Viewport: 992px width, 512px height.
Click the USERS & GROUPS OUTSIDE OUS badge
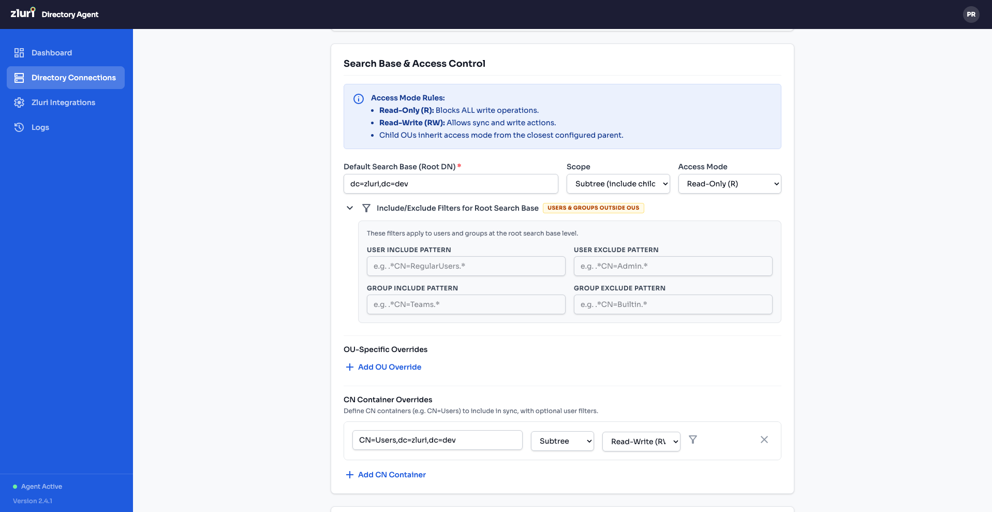pos(593,208)
